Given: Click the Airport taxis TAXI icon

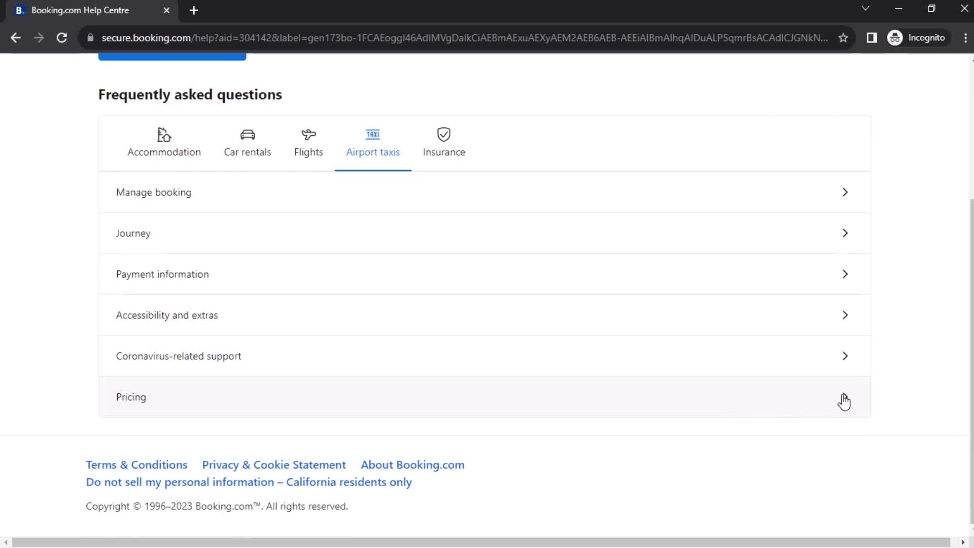Looking at the screenshot, I should pyautogui.click(x=373, y=134).
